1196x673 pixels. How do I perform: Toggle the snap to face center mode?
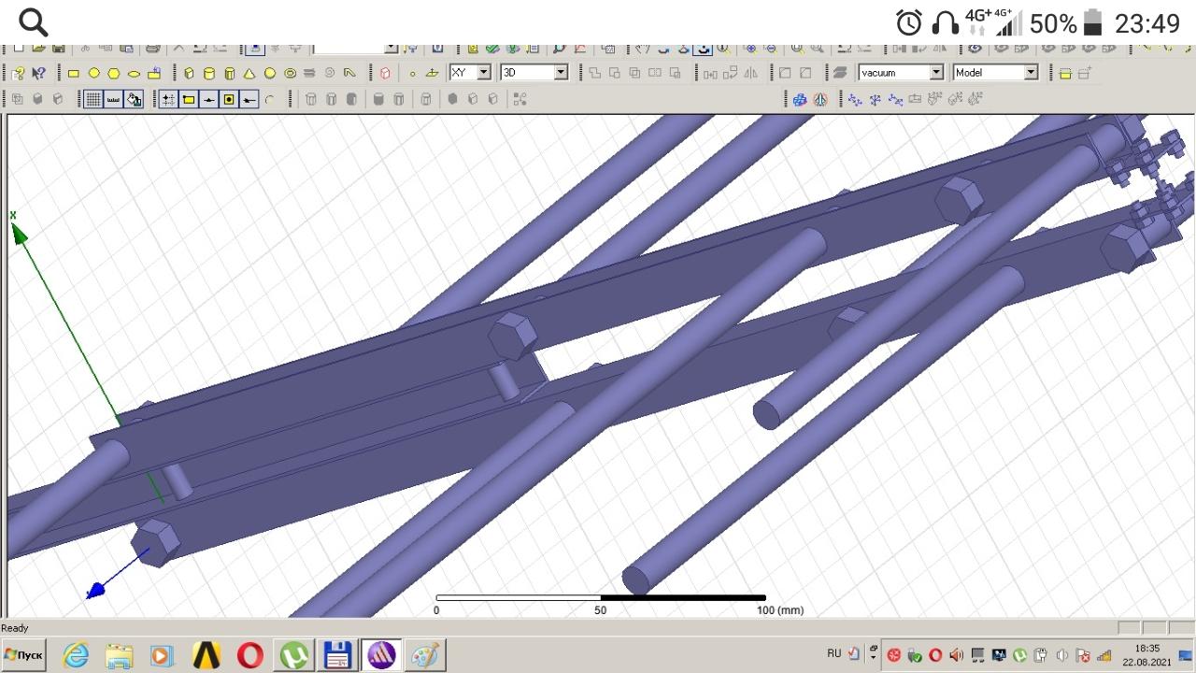pyautogui.click(x=229, y=99)
